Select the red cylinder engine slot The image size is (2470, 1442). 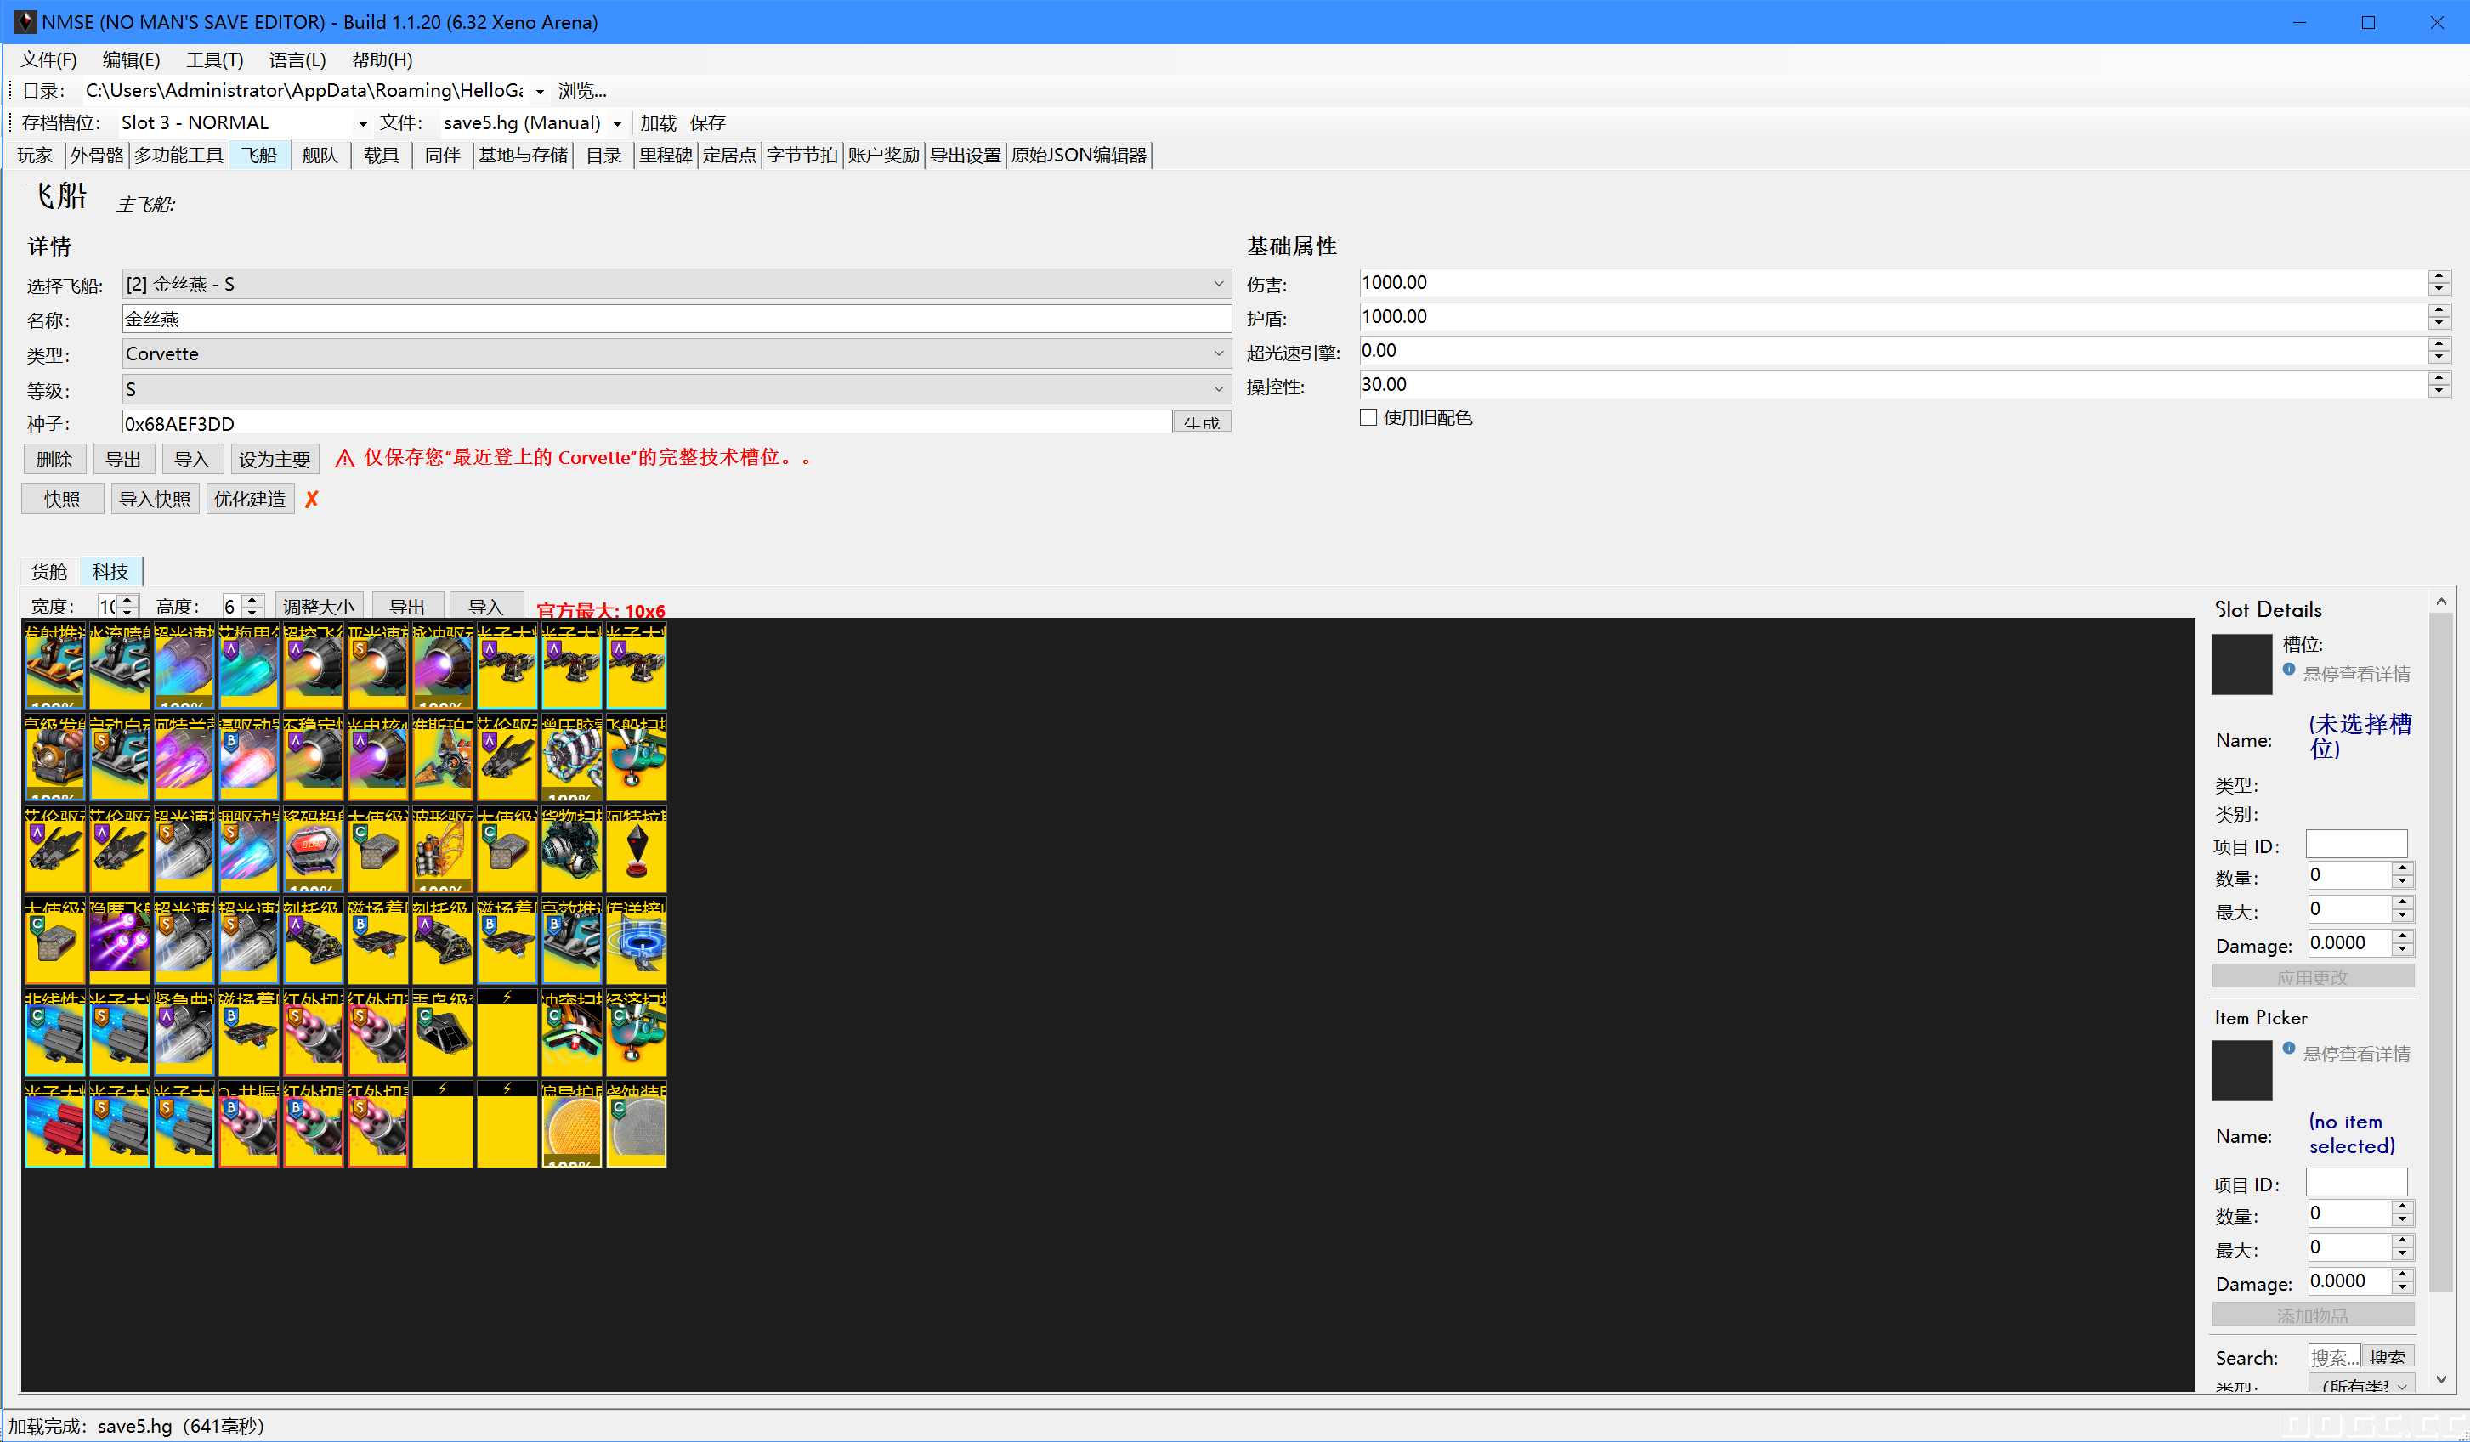click(x=55, y=1126)
